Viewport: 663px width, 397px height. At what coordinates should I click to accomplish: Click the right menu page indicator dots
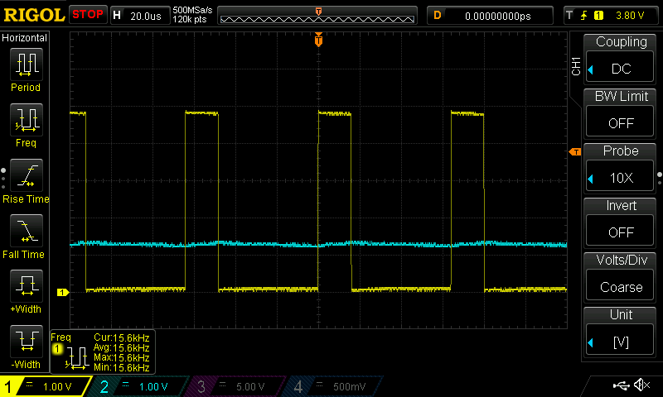point(660,179)
